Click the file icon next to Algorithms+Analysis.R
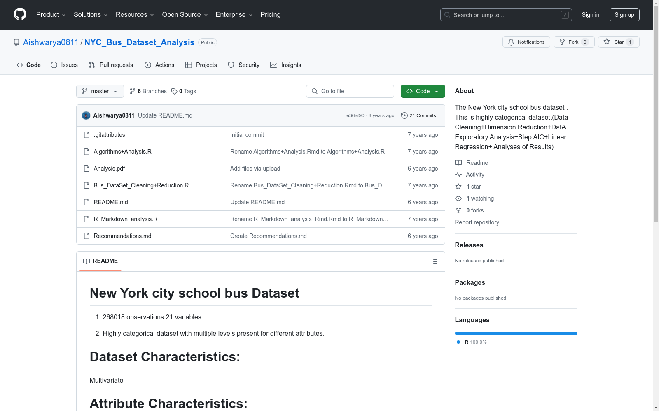The width and height of the screenshot is (659, 411). click(86, 152)
